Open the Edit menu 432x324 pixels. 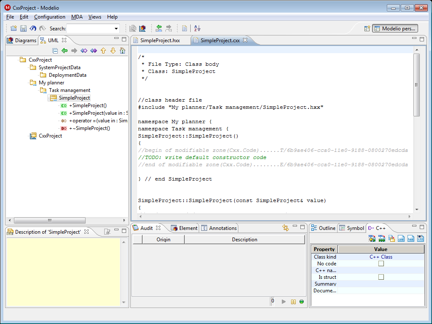coord(24,17)
